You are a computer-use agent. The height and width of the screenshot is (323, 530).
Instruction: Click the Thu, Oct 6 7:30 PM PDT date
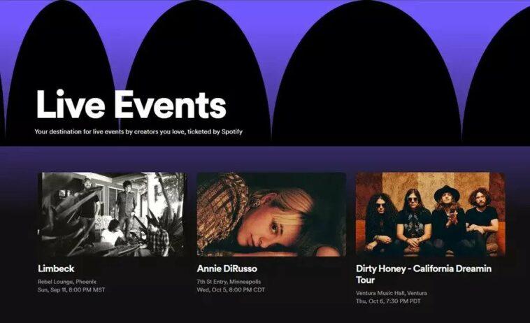point(388,301)
